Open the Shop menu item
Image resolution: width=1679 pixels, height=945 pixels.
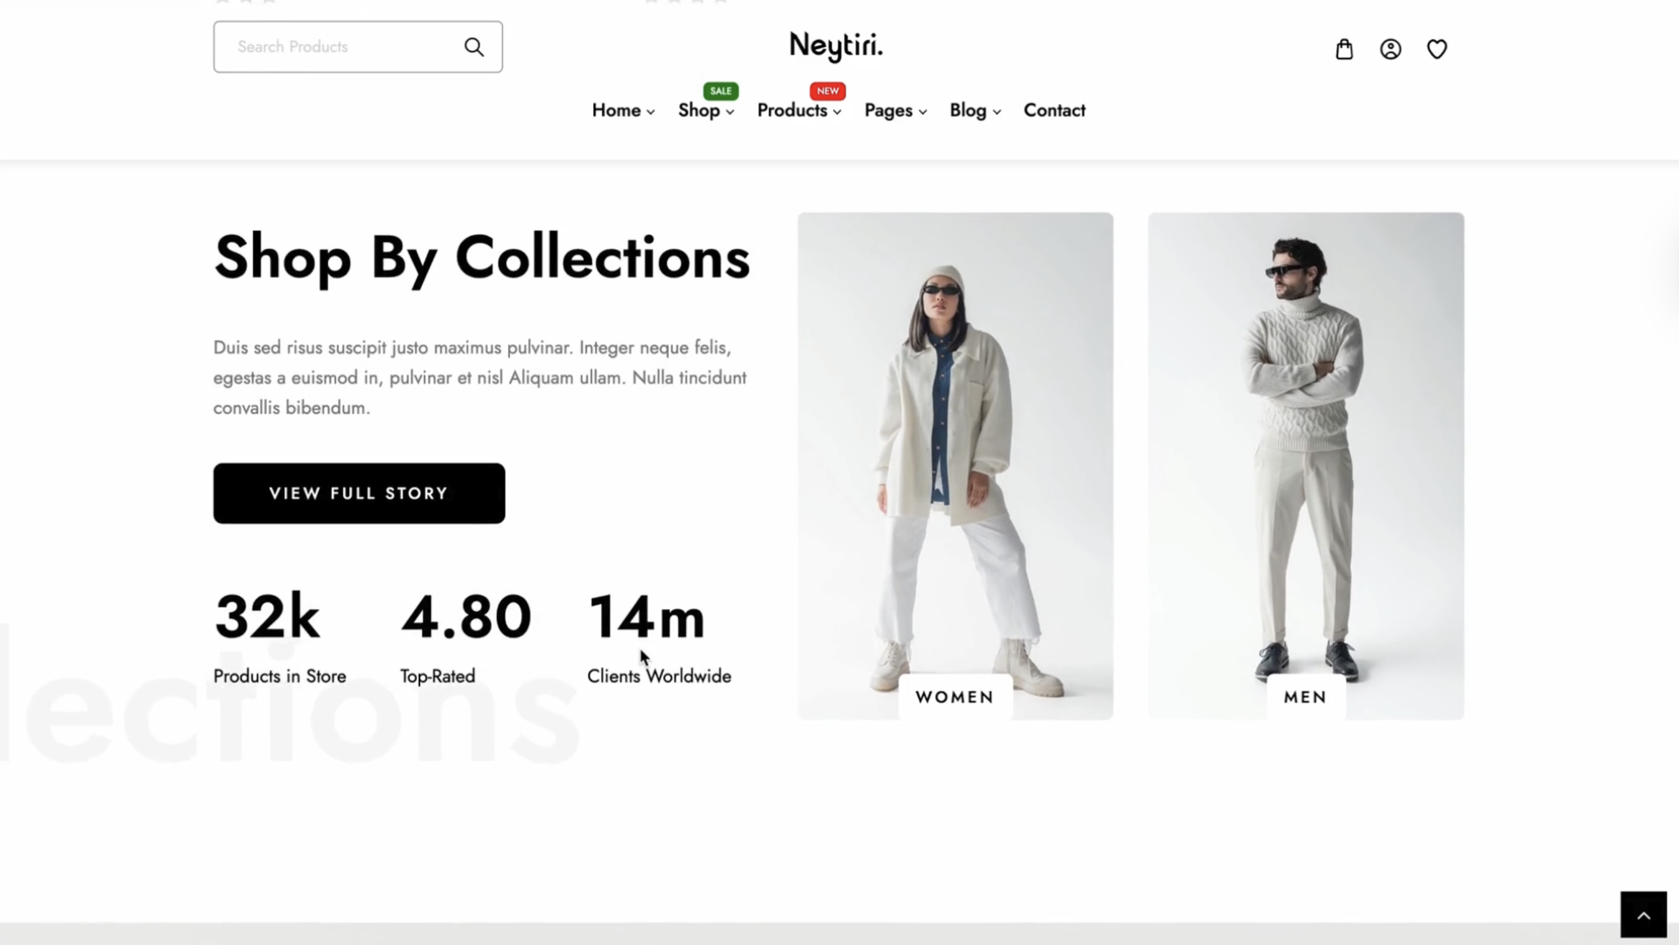(x=699, y=111)
